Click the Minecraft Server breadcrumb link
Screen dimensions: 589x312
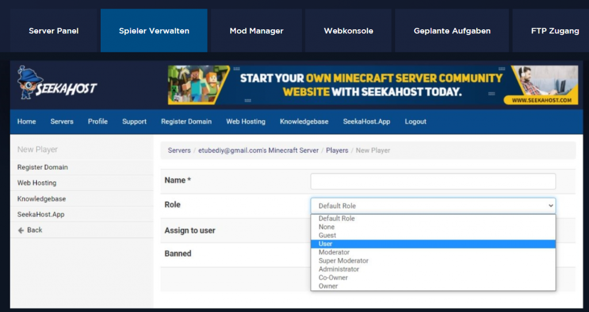(258, 150)
